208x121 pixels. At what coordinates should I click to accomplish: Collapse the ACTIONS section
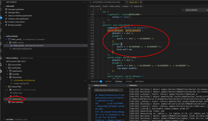pos(5,120)
